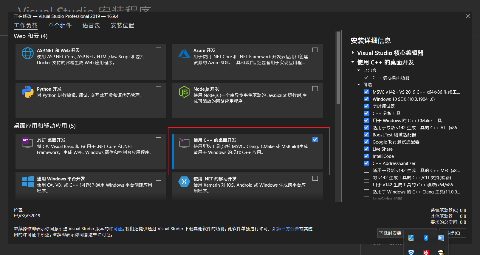This screenshot has height=255, width=480.
Task: Uncheck MSVC v142 build tools option
Action: pyautogui.click(x=366, y=92)
